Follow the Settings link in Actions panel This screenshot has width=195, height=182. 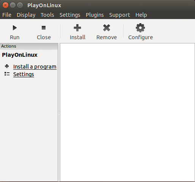(x=24, y=74)
